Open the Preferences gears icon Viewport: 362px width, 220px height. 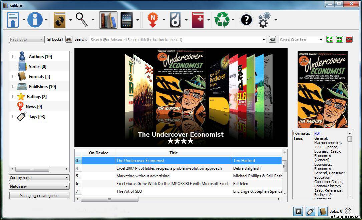(x=265, y=20)
